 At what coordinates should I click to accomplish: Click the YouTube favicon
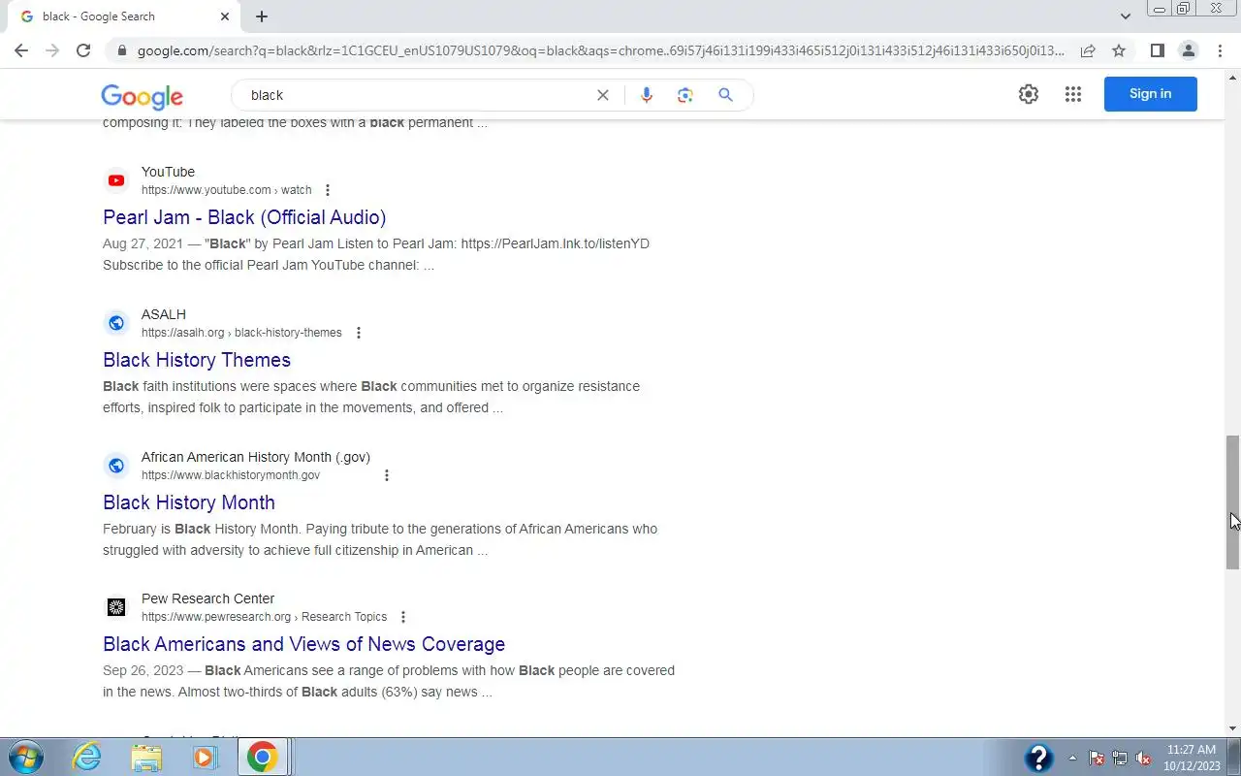[116, 180]
